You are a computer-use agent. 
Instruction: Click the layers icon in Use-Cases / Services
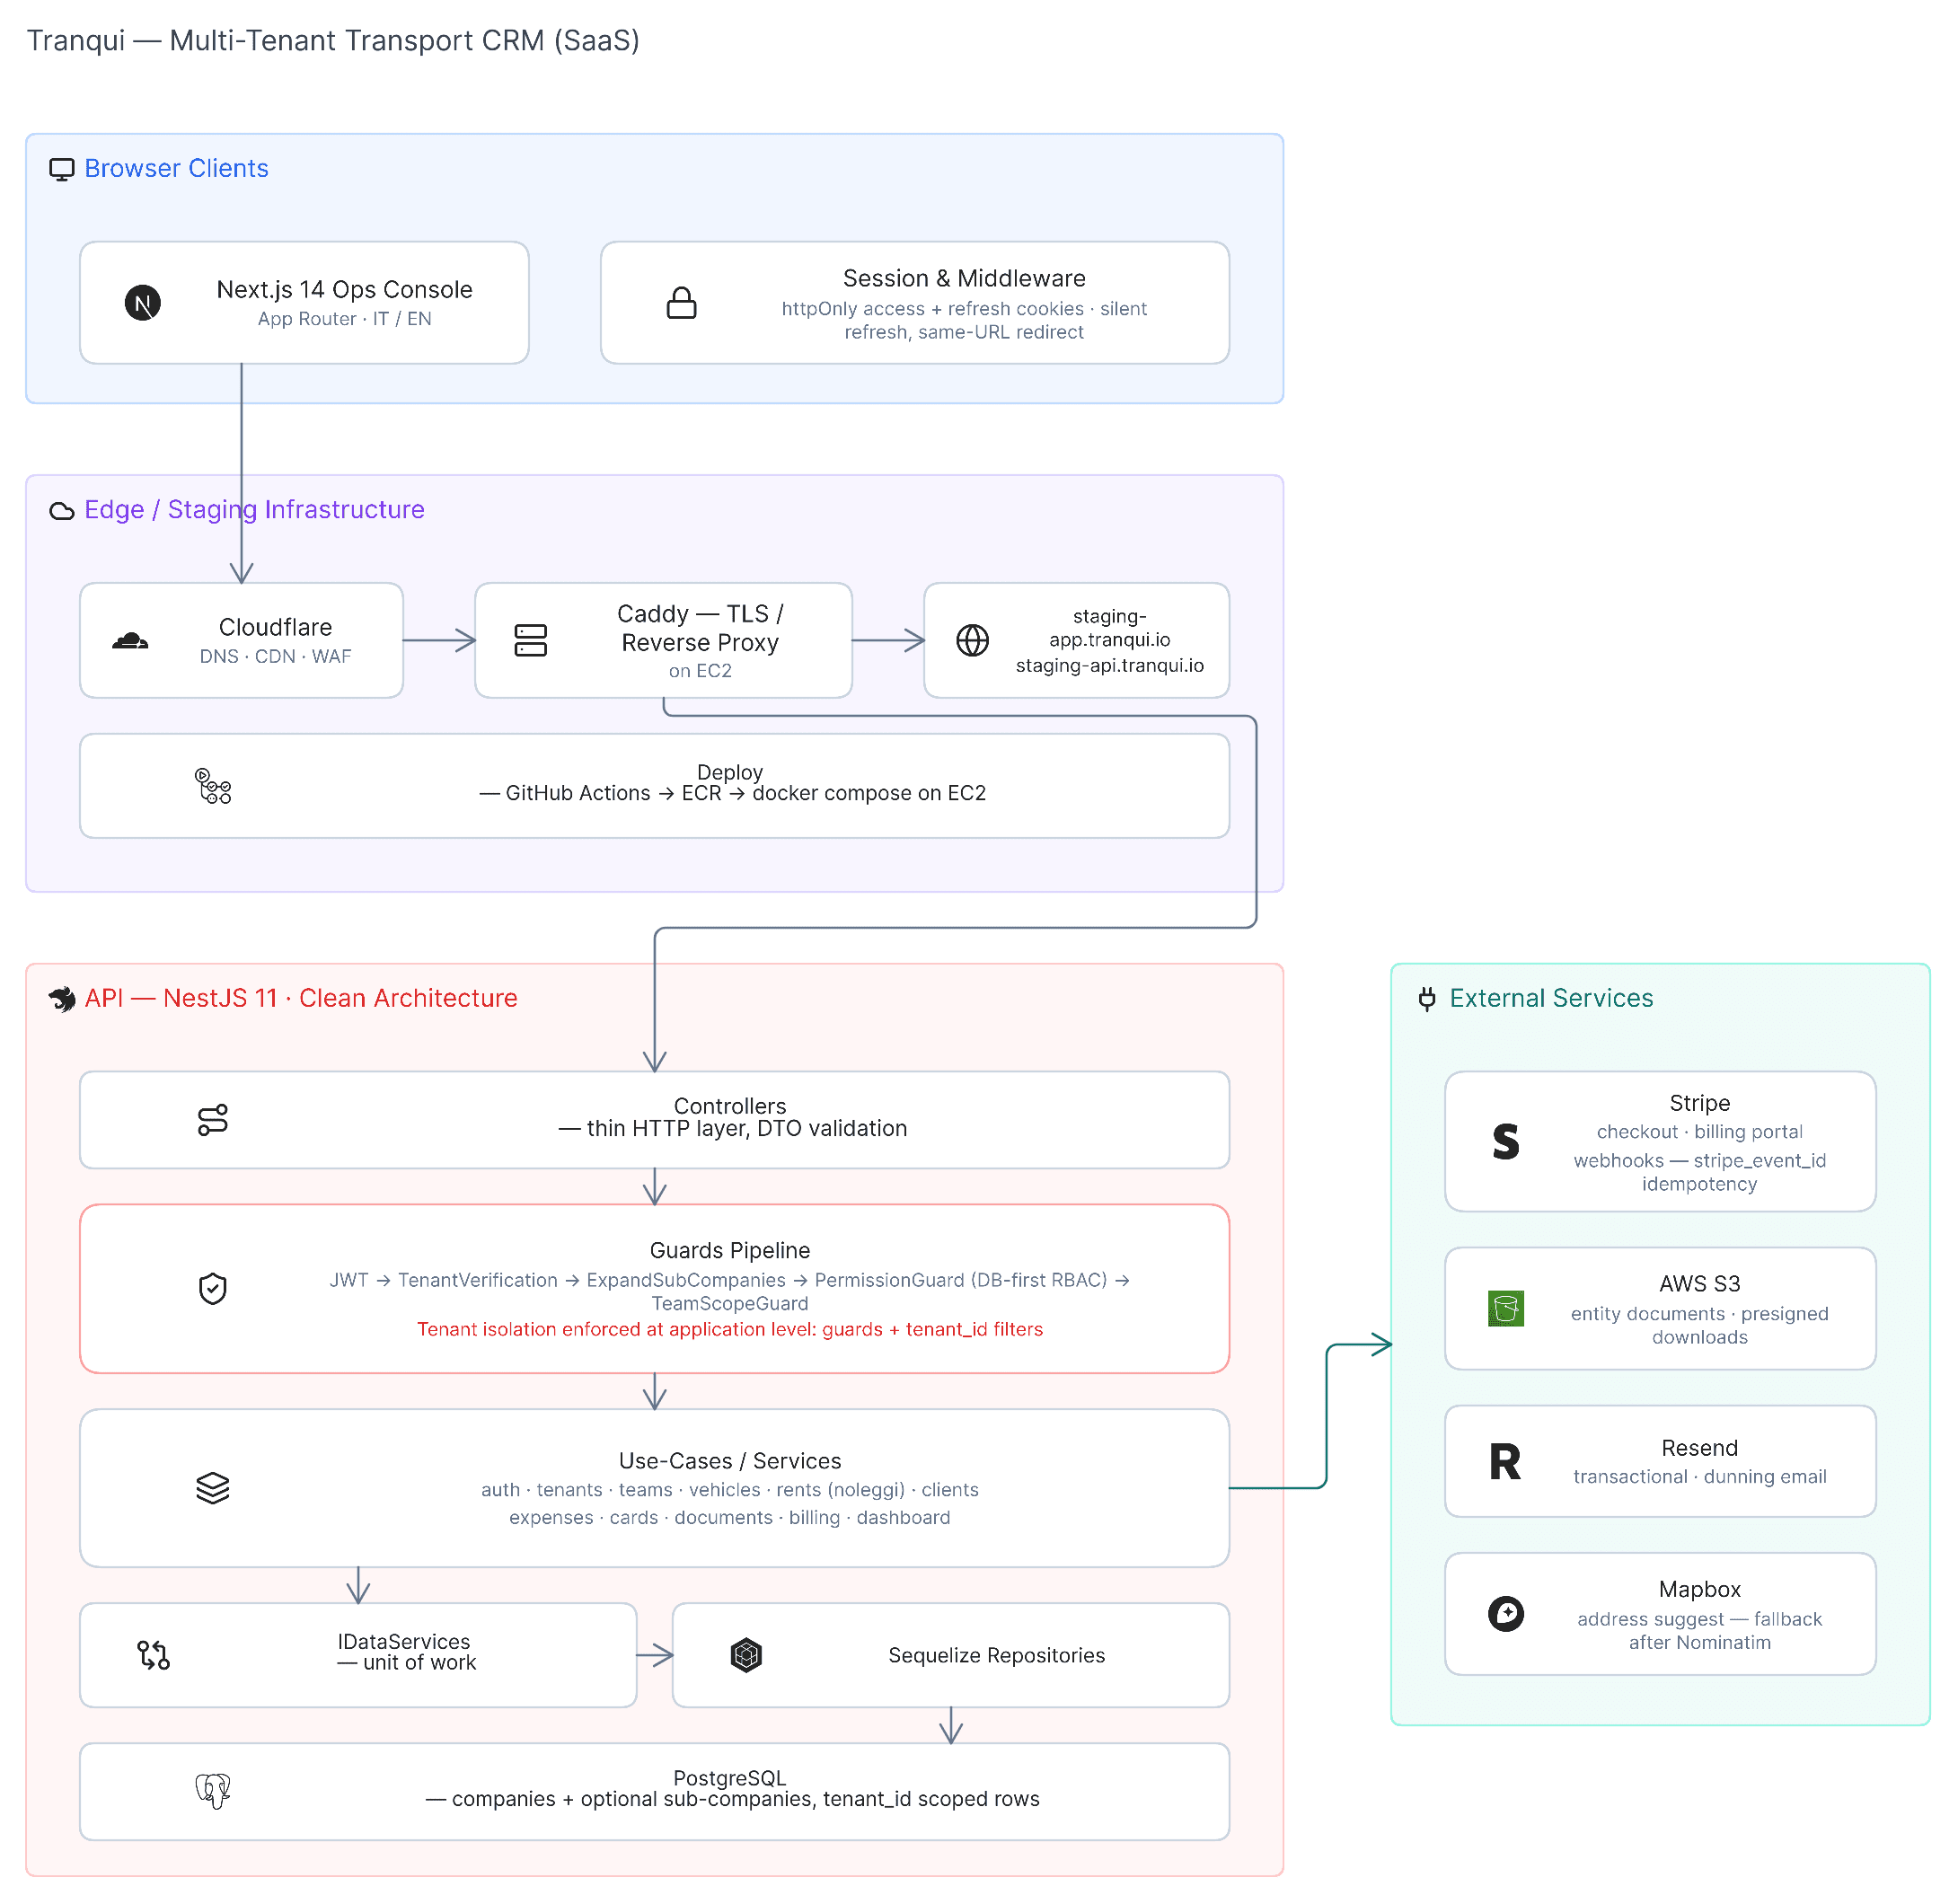click(213, 1488)
